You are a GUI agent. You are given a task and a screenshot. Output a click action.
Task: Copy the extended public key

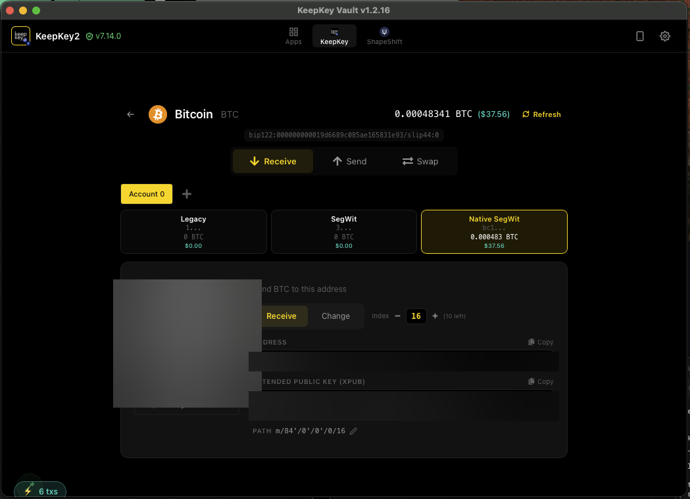541,381
